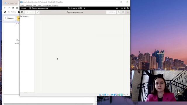
Task: Open the Справка menu of VirtualBox
Action: 55,5
